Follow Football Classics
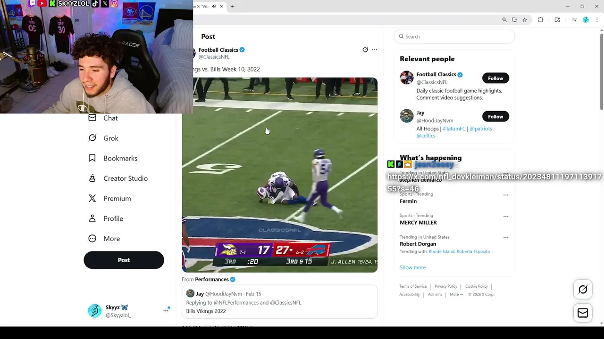Screen dimensions: 604x339 pos(495,78)
